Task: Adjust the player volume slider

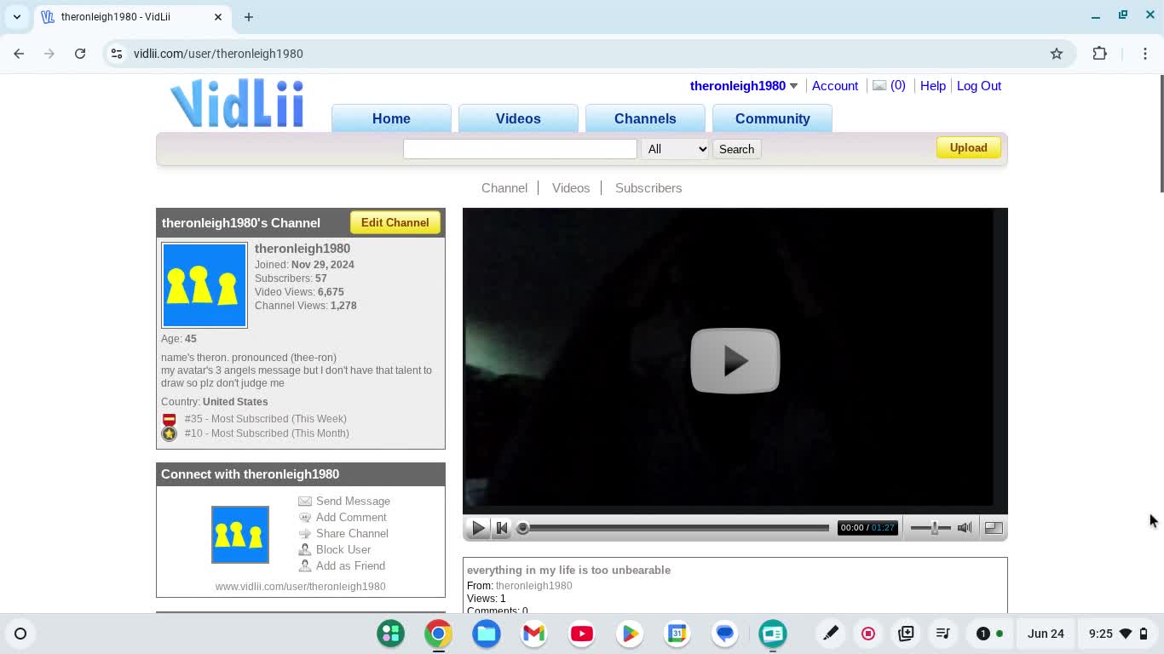Action: (931, 528)
